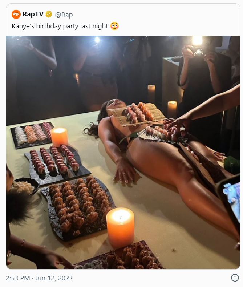The height and width of the screenshot is (287, 243).
Task: Click the camera flash in the photo's top right
Action: pyautogui.click(x=197, y=40)
